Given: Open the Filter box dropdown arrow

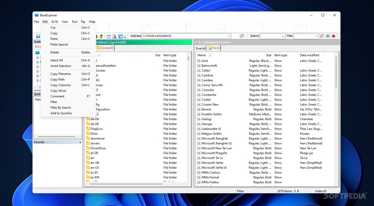Looking at the screenshot, I should tap(317, 36).
